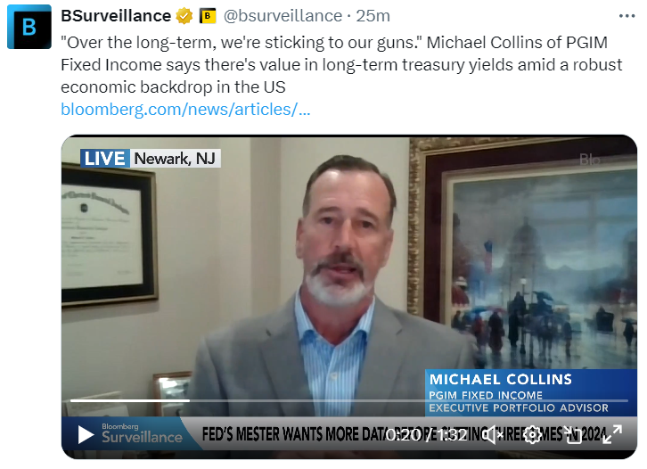Click the LIVE Newark, NJ label in the video
The image size is (647, 469).
coord(151,159)
